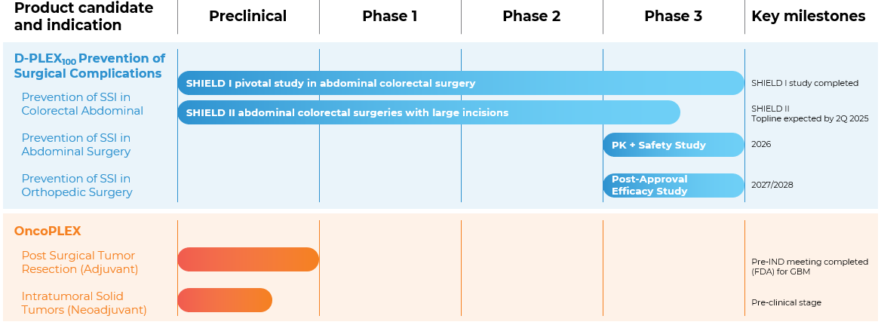The image size is (881, 325).
Task: Select Prevention of SSI in Orthopedic Surgery
Action: (77, 185)
